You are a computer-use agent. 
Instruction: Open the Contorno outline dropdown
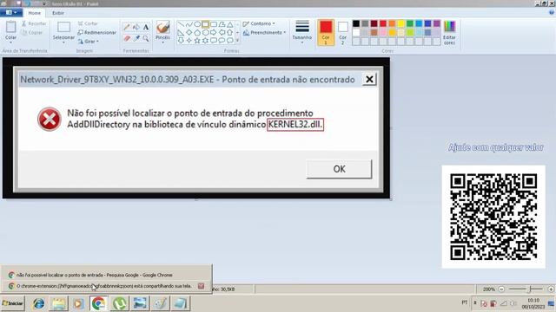pyautogui.click(x=259, y=23)
